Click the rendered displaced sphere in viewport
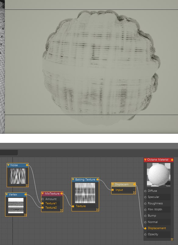This screenshot has width=178, height=245. pyautogui.click(x=101, y=68)
